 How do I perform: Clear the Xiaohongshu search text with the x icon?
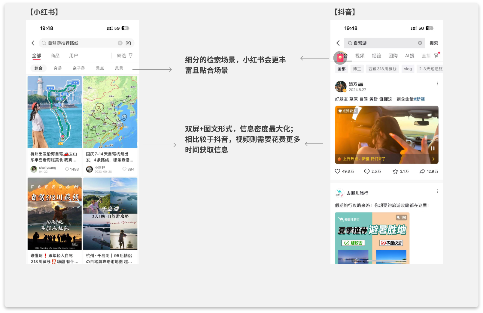click(x=120, y=43)
